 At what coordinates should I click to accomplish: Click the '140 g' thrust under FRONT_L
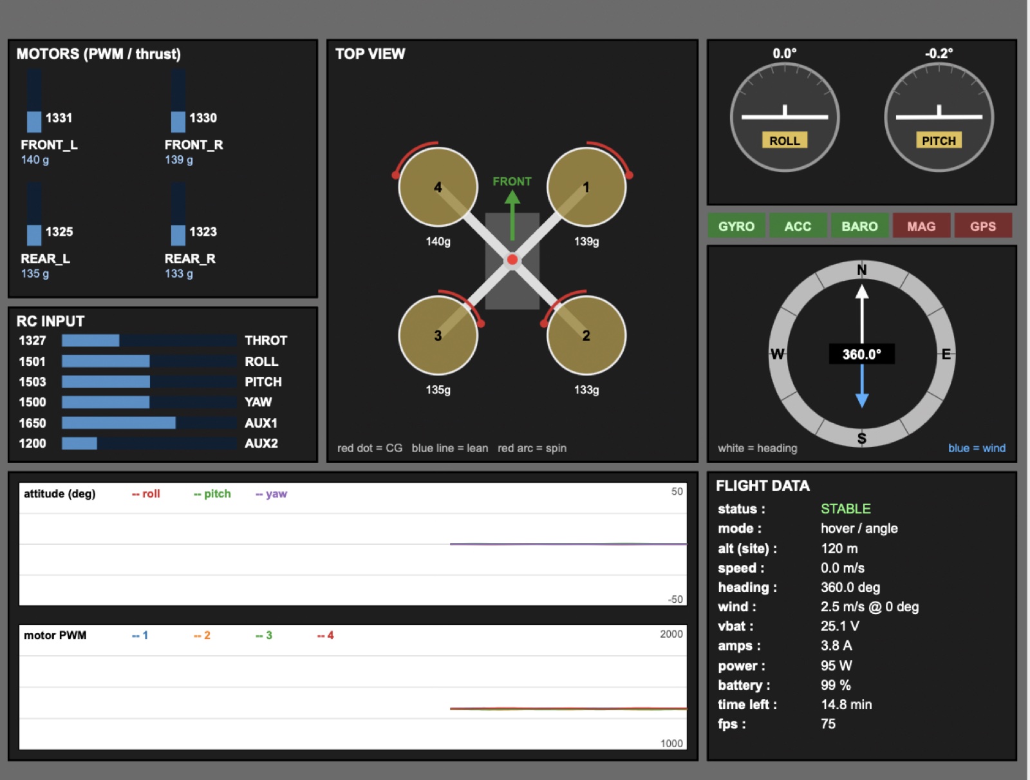click(x=35, y=160)
